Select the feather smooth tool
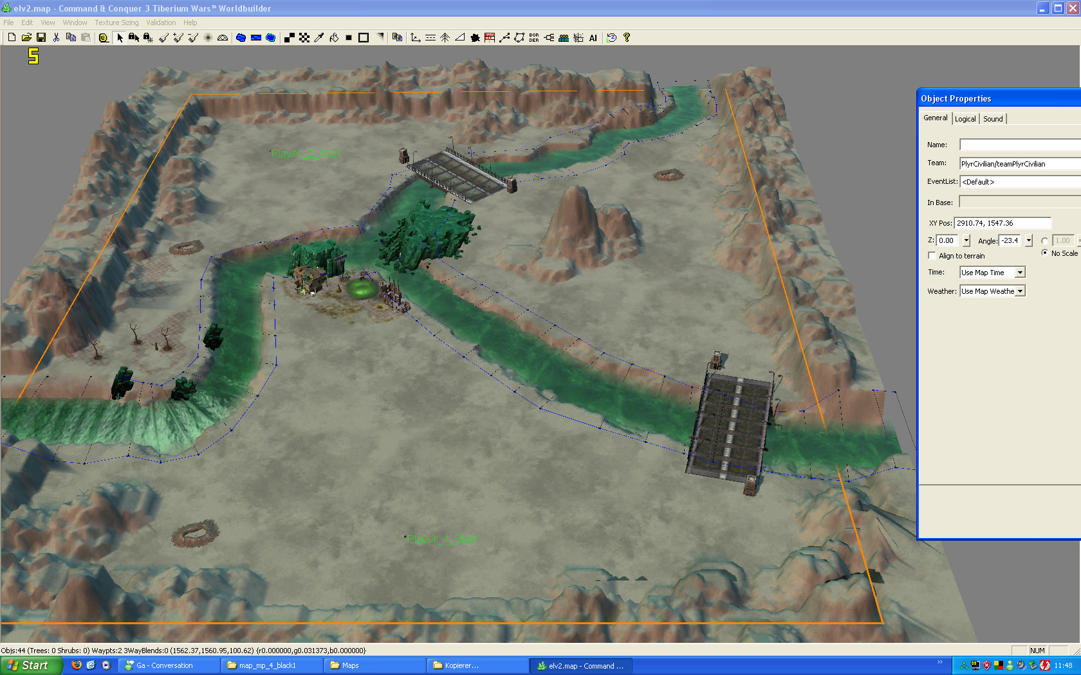The width and height of the screenshot is (1081, 675). point(208,37)
